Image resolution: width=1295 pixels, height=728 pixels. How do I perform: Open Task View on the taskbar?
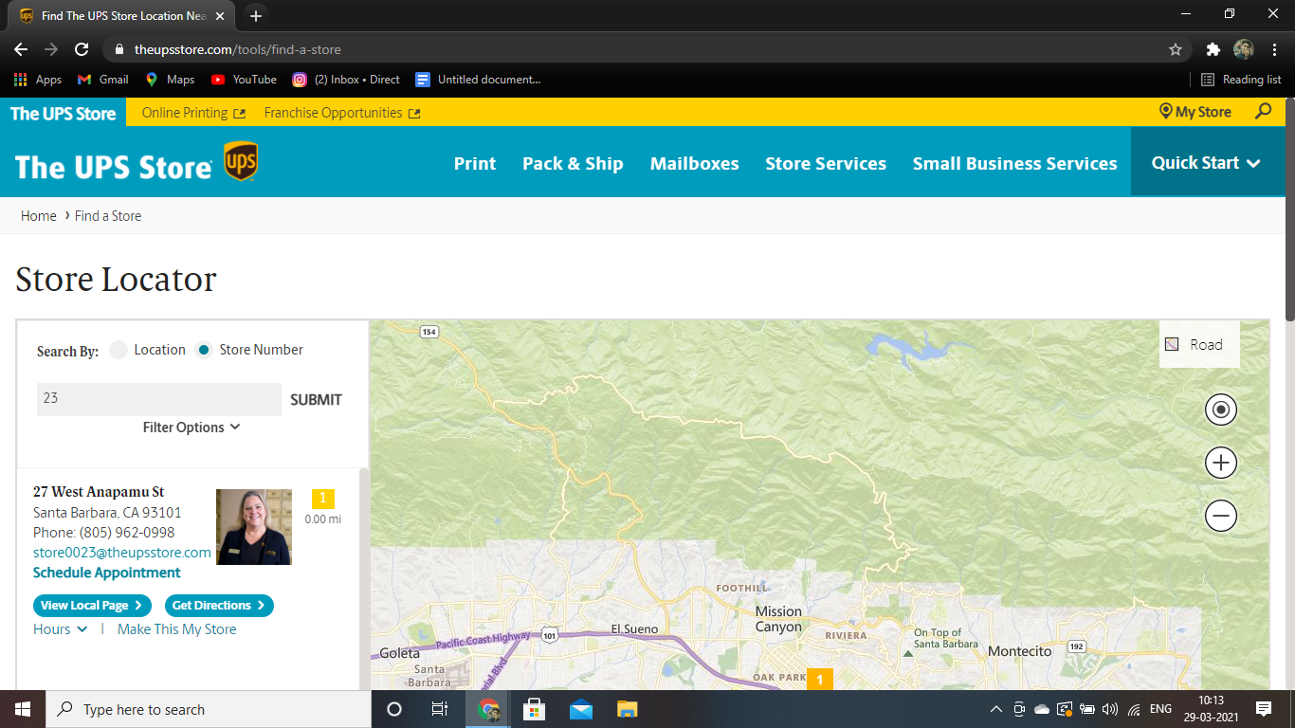(440, 709)
